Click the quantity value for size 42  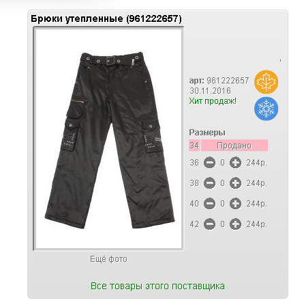(222, 224)
